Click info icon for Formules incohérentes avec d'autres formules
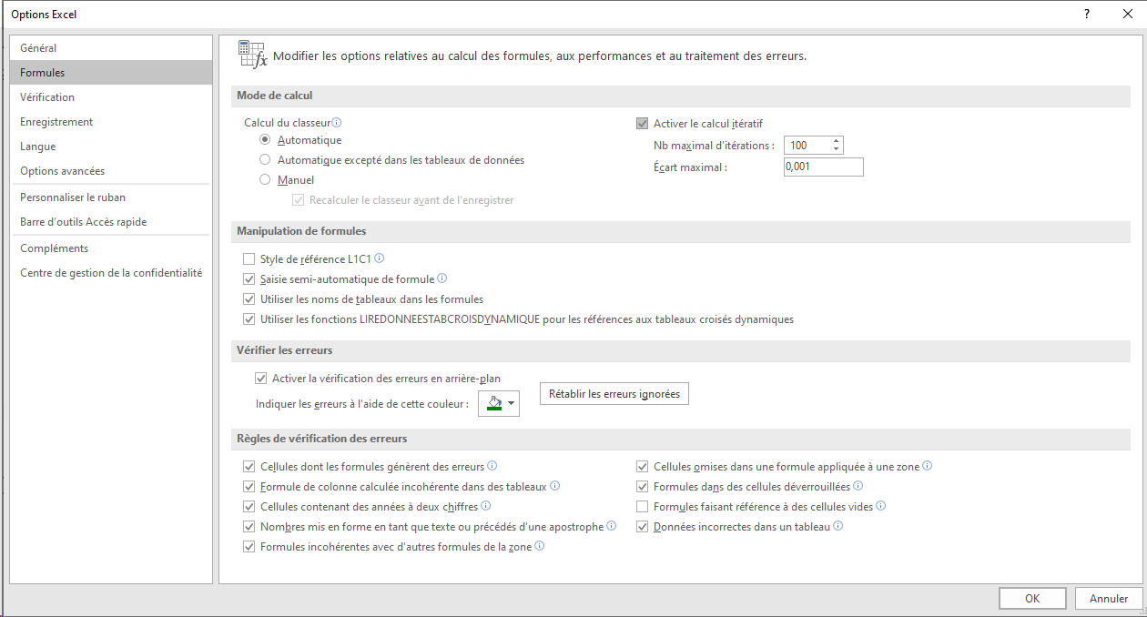 [x=540, y=546]
